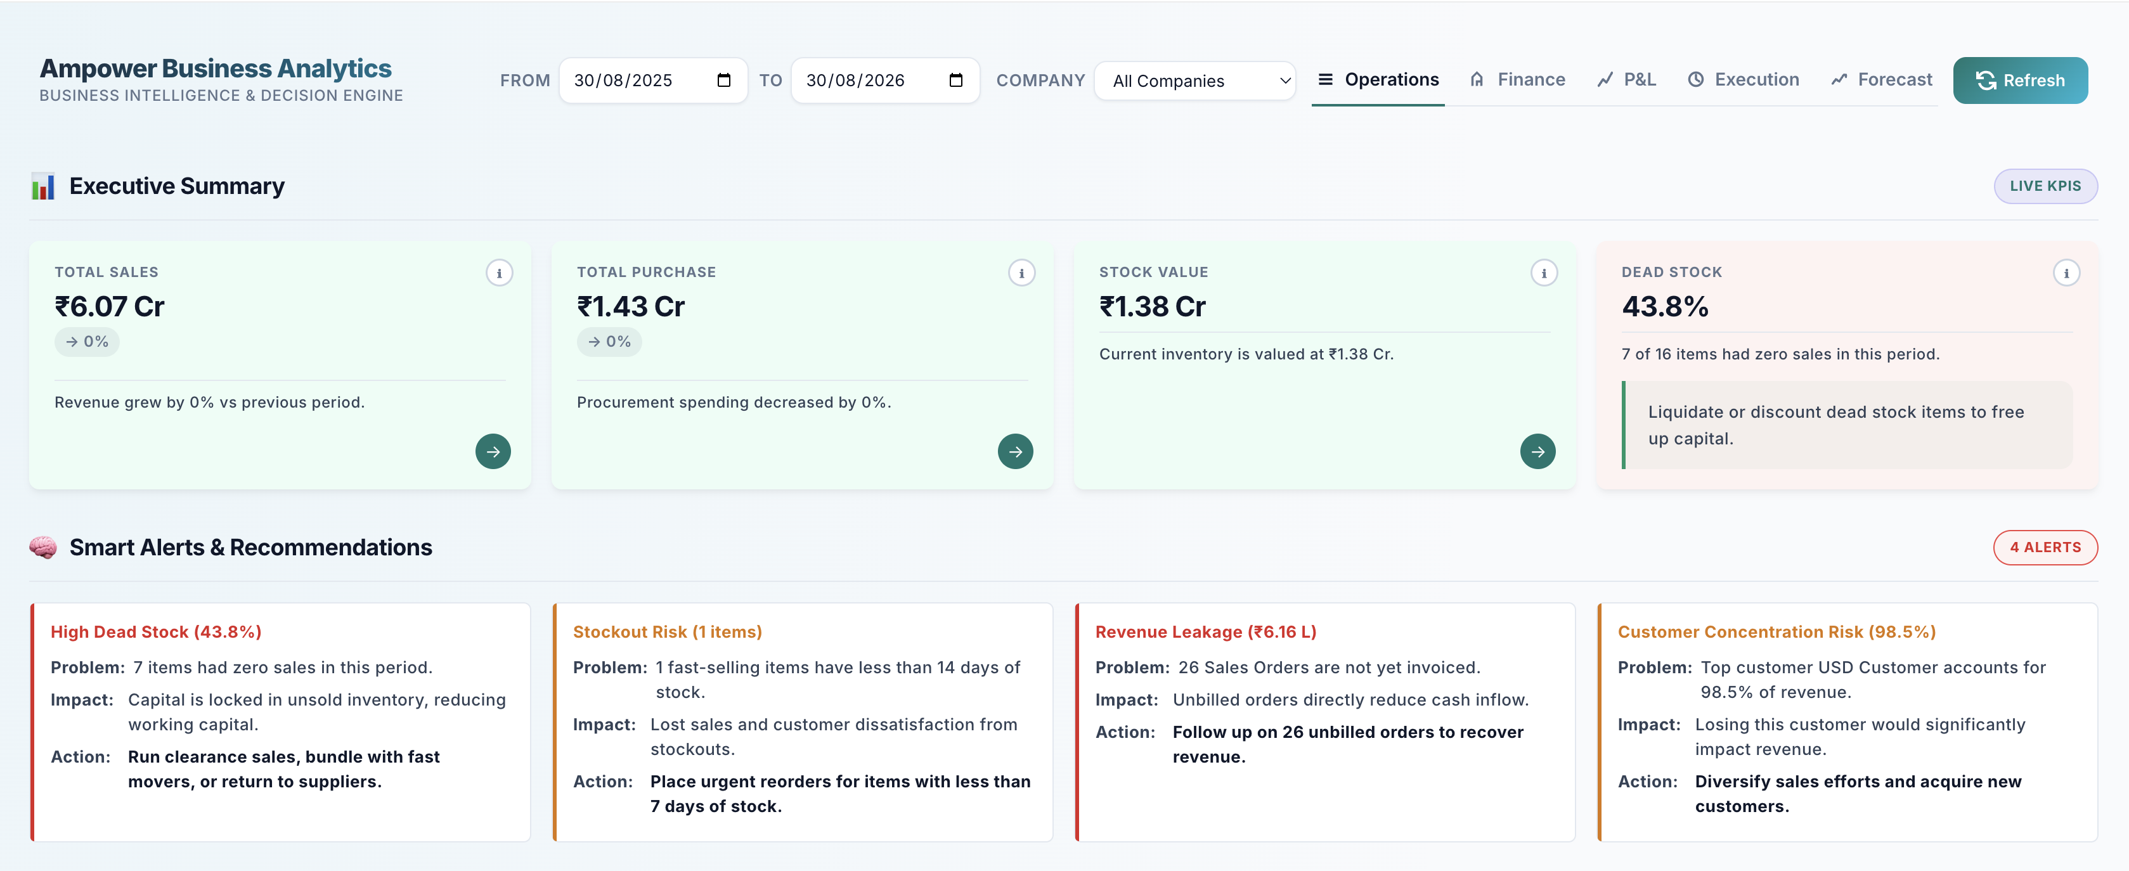Click the 43.8% dead stock figure
This screenshot has height=871, width=2129.
tap(1666, 307)
